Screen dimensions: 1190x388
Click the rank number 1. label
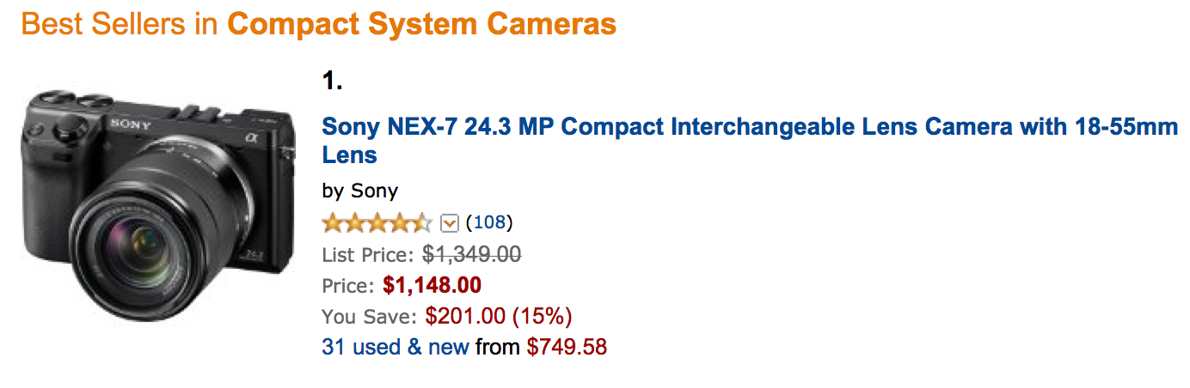point(333,81)
